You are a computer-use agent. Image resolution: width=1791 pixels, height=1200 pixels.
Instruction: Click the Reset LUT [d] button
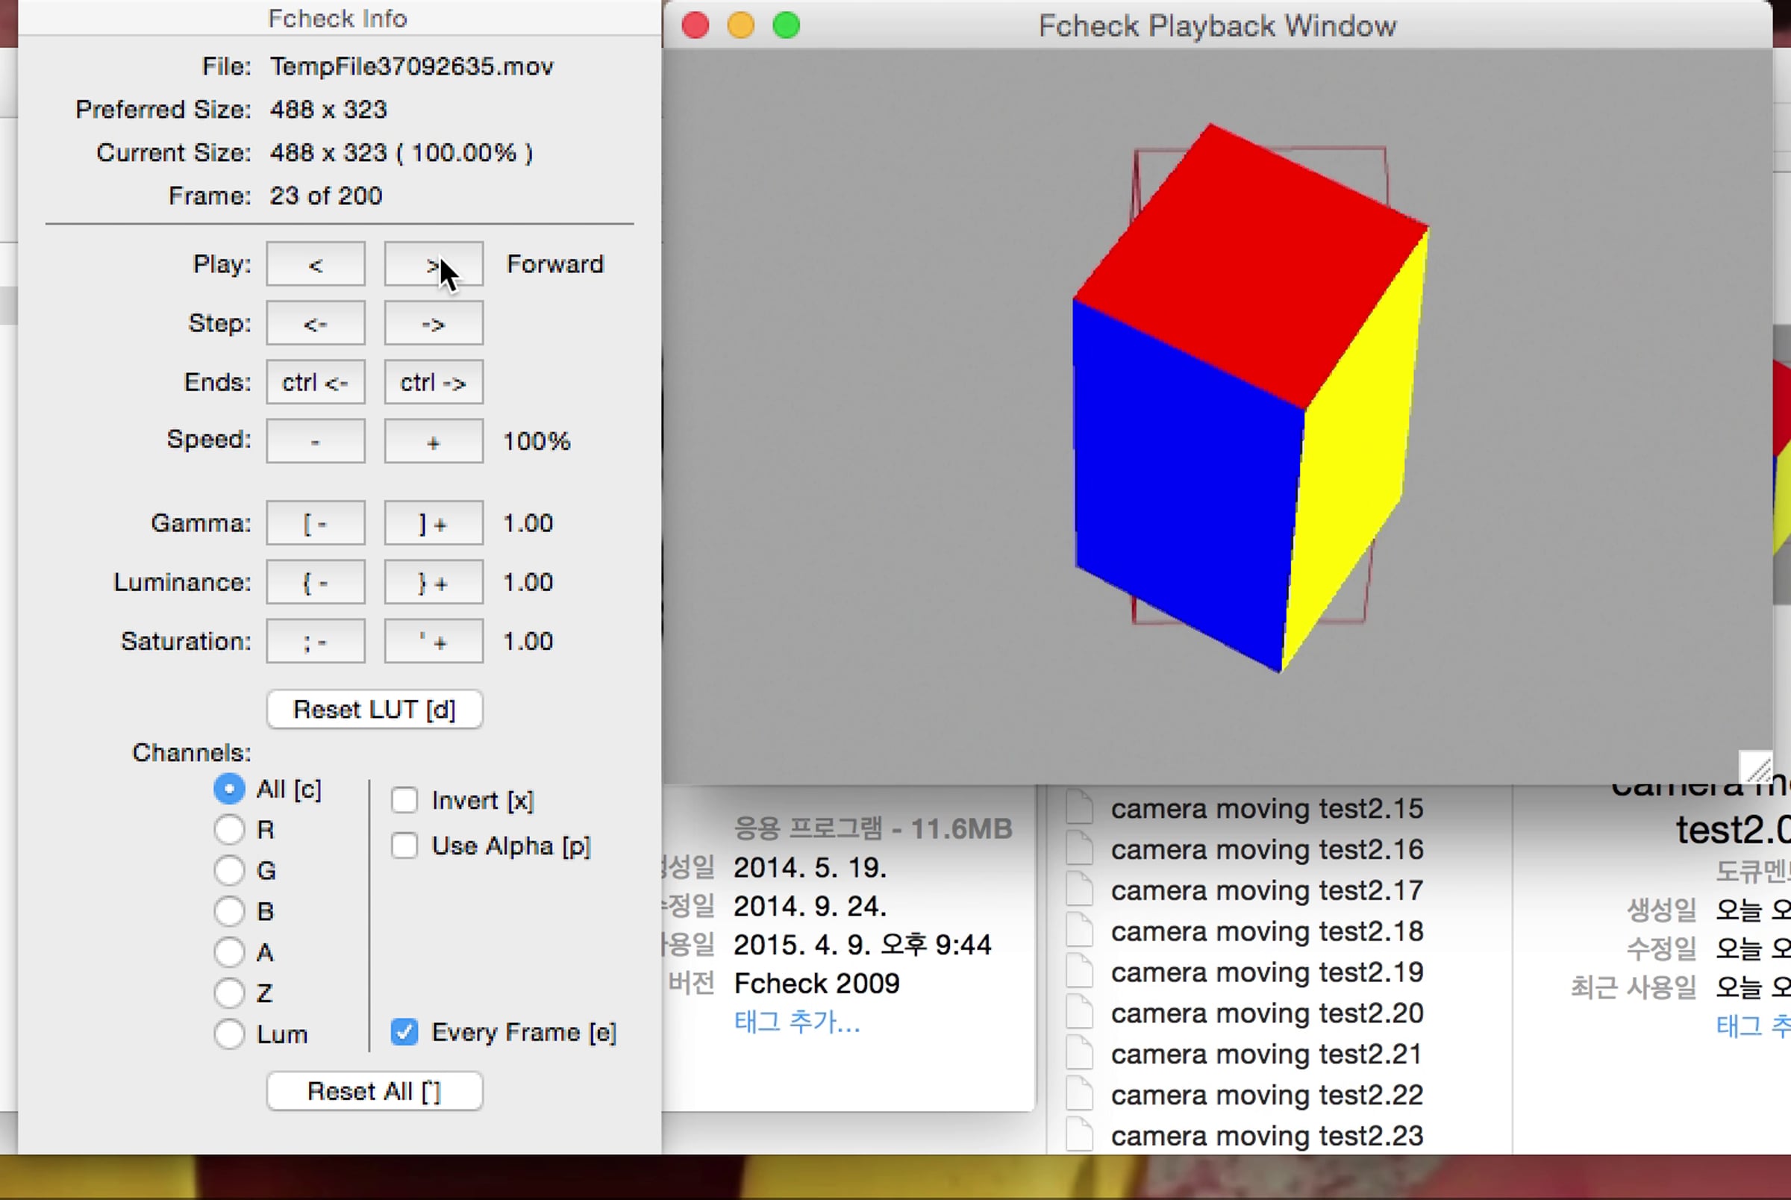tap(374, 710)
